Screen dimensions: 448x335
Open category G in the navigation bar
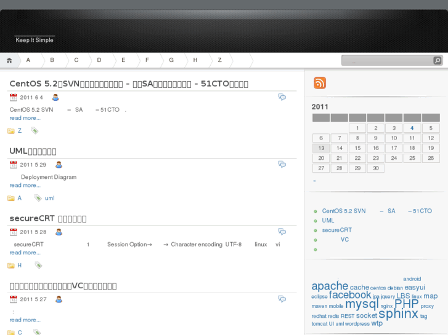[x=171, y=60]
